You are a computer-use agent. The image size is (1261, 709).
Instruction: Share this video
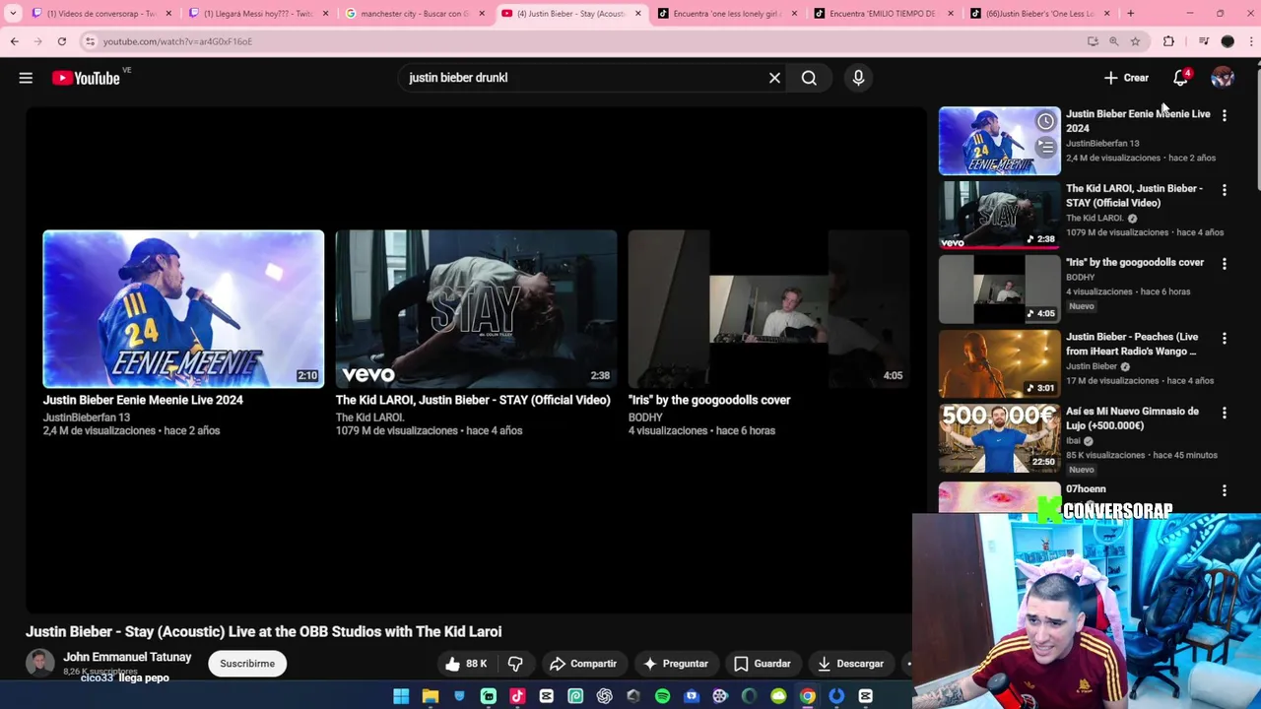pos(583,664)
